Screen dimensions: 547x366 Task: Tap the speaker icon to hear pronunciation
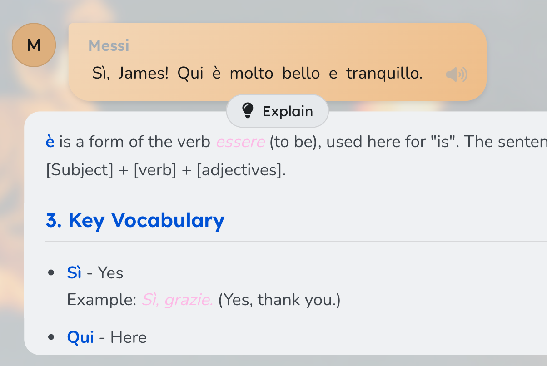pyautogui.click(x=456, y=74)
